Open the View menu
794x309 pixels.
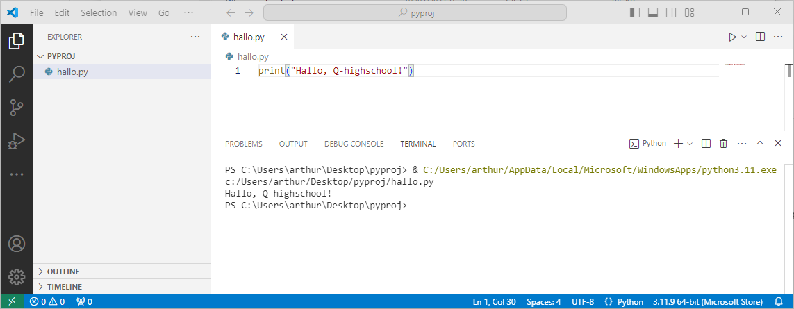point(138,12)
